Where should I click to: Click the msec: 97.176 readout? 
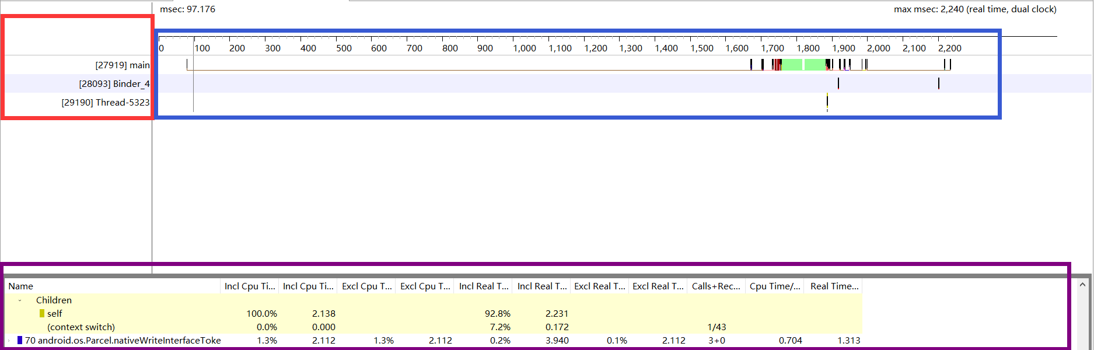point(187,9)
